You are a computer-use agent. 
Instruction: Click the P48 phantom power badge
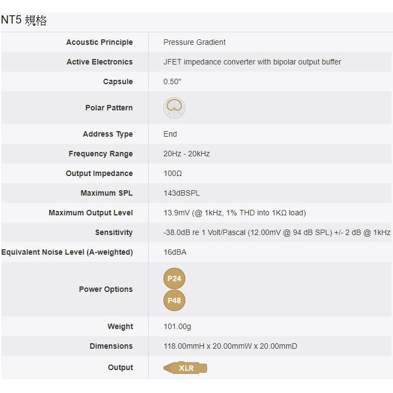pos(174,300)
